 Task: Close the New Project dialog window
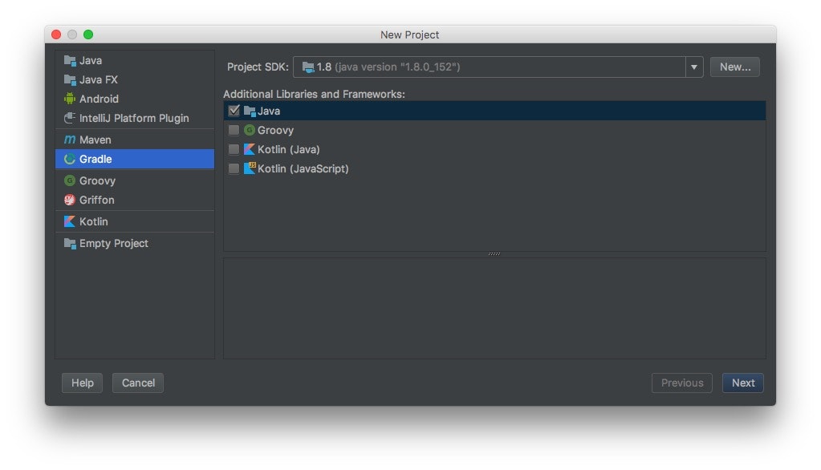(56, 34)
